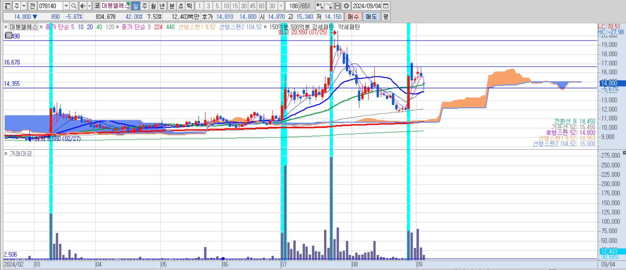Select the 5 interval button
Viewport: 626px width, 270px height.
[x=217, y=6]
